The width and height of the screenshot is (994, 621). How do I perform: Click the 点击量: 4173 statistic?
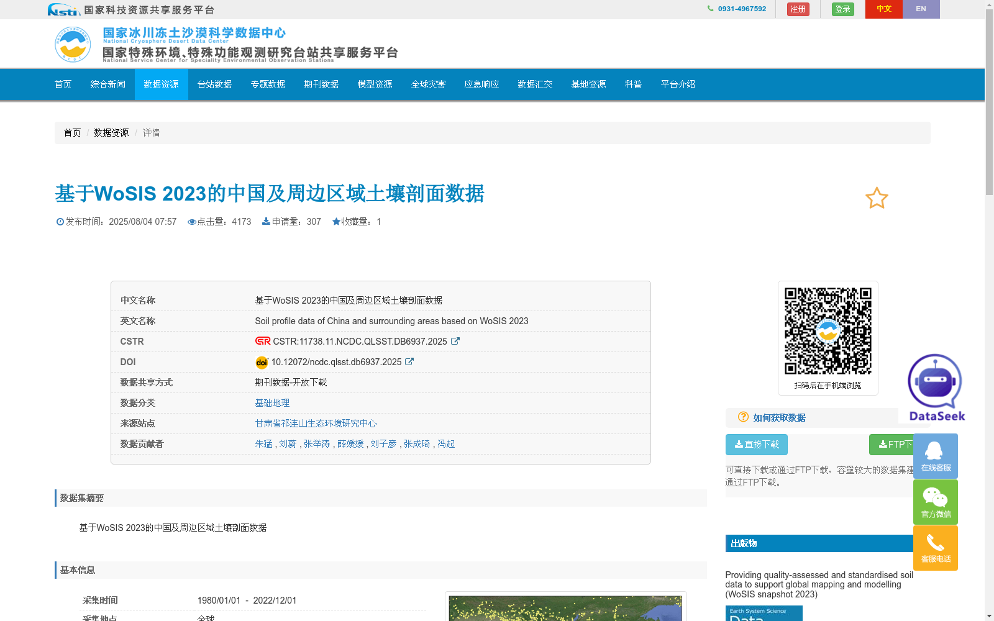tap(219, 222)
